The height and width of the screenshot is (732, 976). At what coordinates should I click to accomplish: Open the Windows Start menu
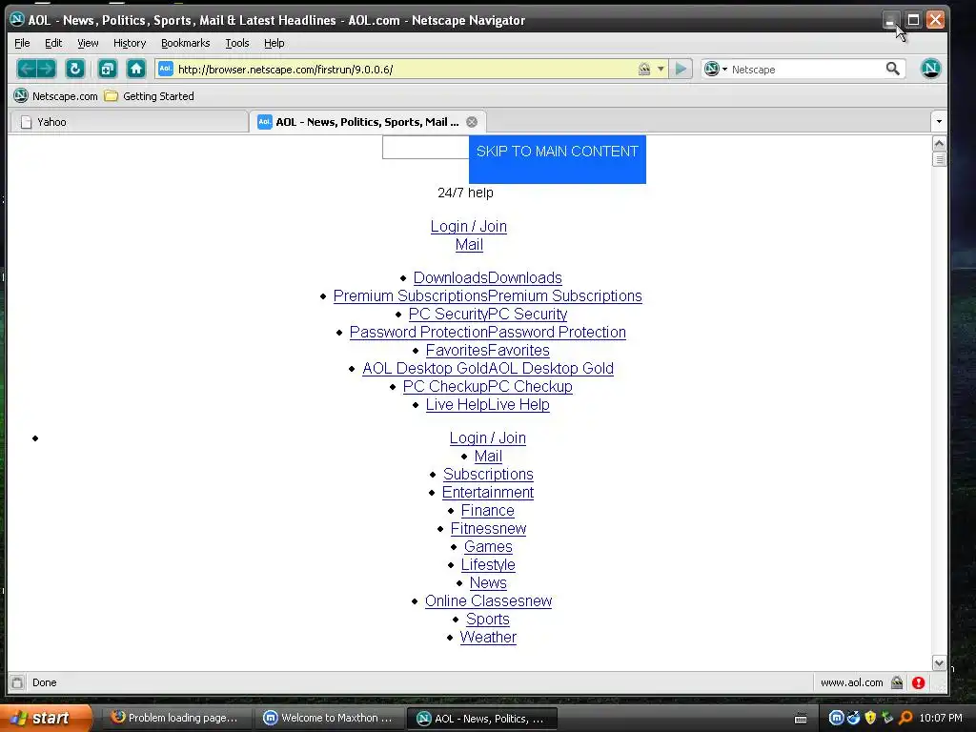[x=45, y=718]
